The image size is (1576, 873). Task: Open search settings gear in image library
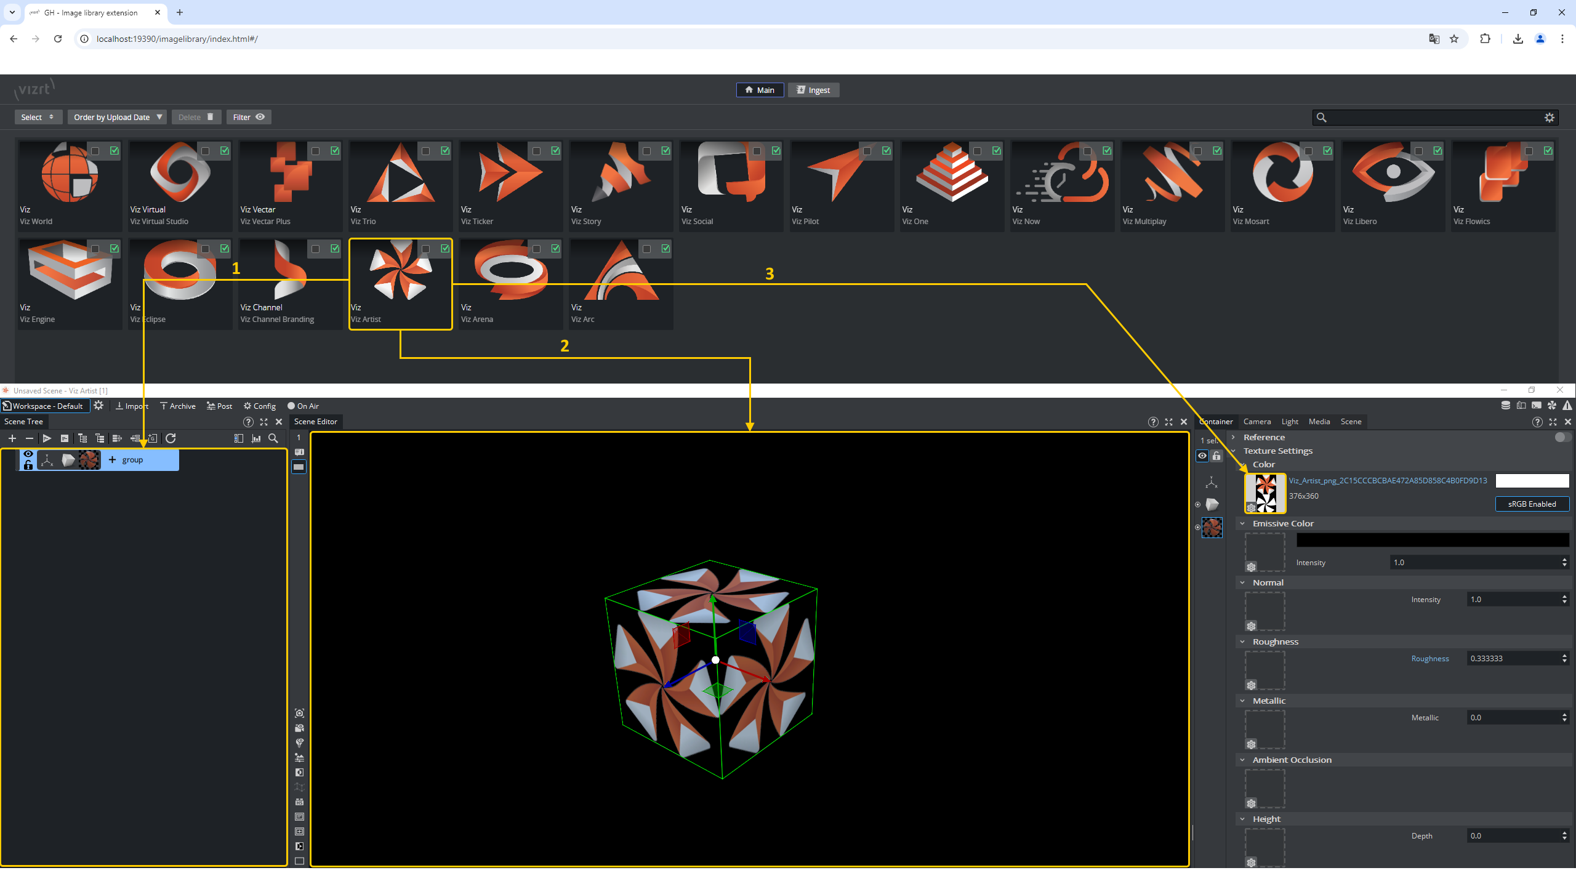click(1550, 118)
